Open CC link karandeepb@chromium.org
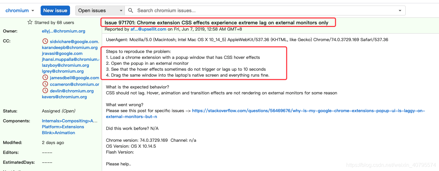Screen dimensions: 439x171 coord(70,47)
